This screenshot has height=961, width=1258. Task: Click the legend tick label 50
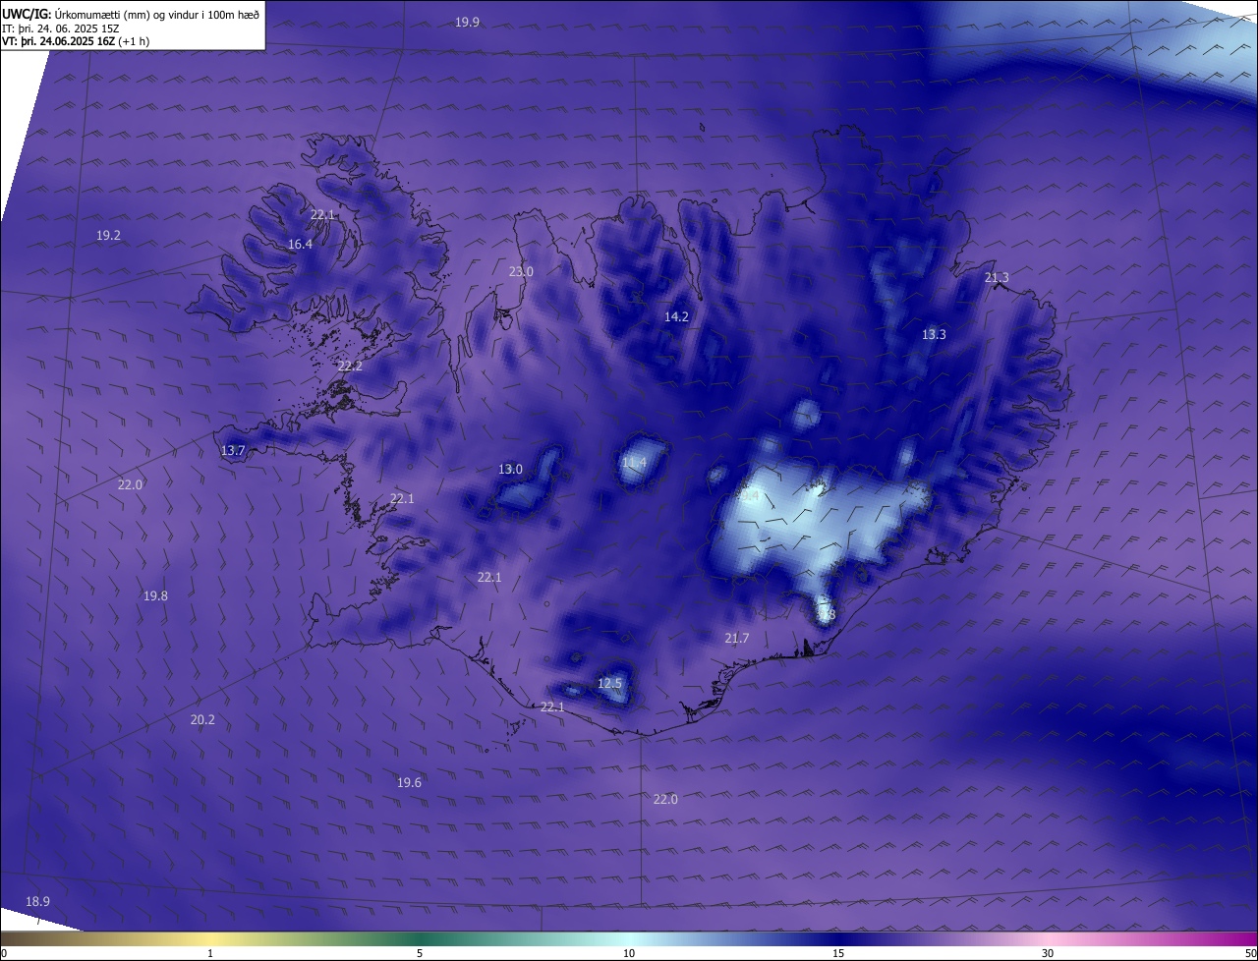pos(1250,953)
